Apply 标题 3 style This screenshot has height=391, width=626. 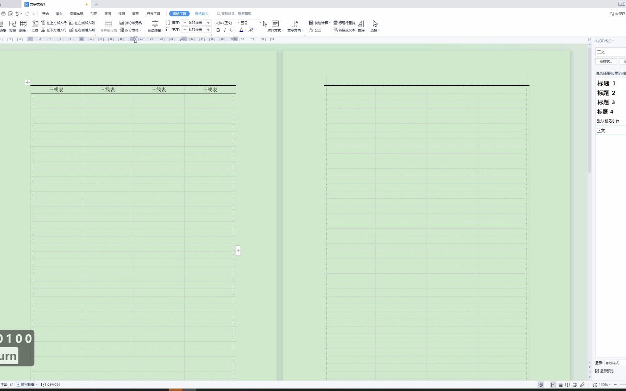606,102
